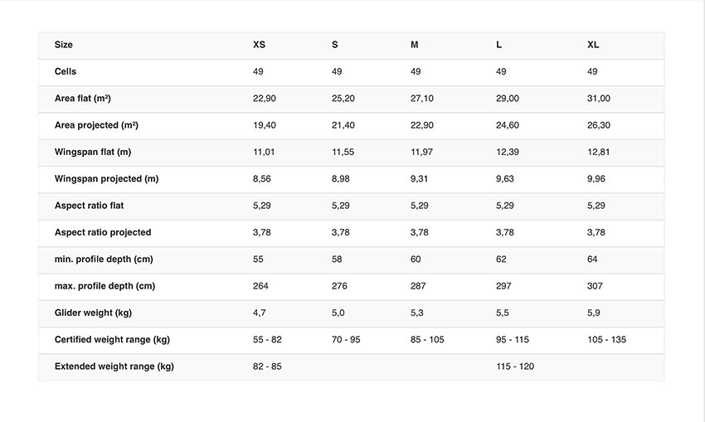Click certified weight range 105 - 135
Screen dimensions: 705x422
pyautogui.click(x=606, y=340)
